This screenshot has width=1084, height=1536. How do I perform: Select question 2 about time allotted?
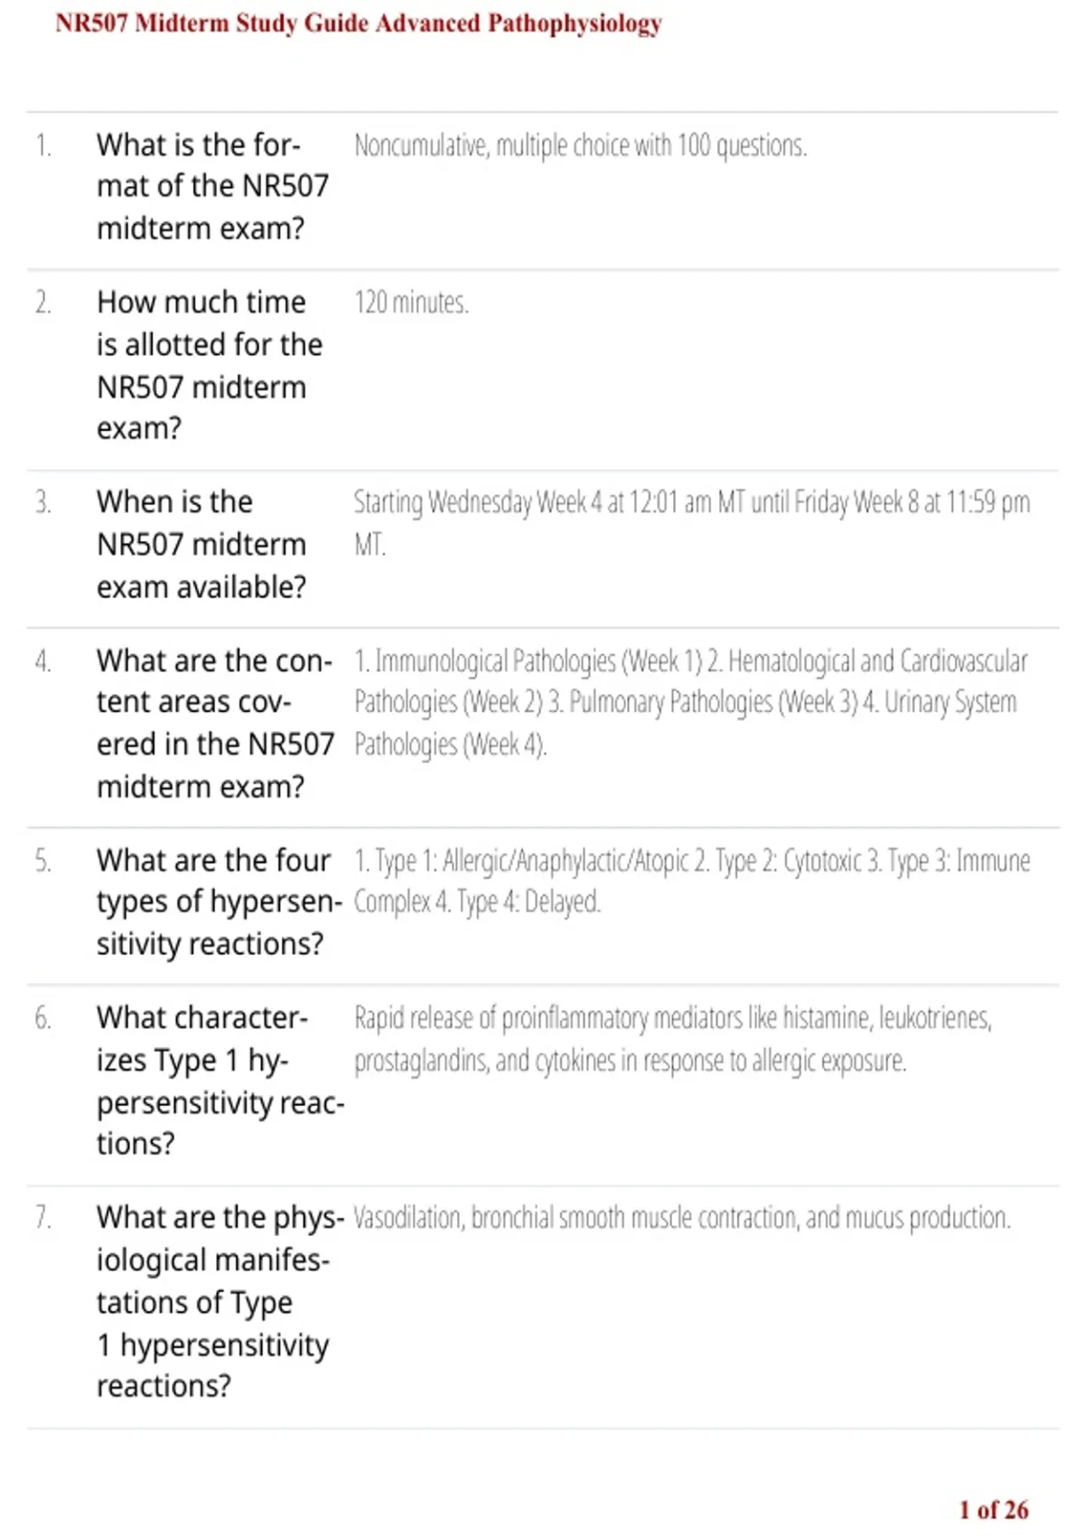click(x=210, y=365)
